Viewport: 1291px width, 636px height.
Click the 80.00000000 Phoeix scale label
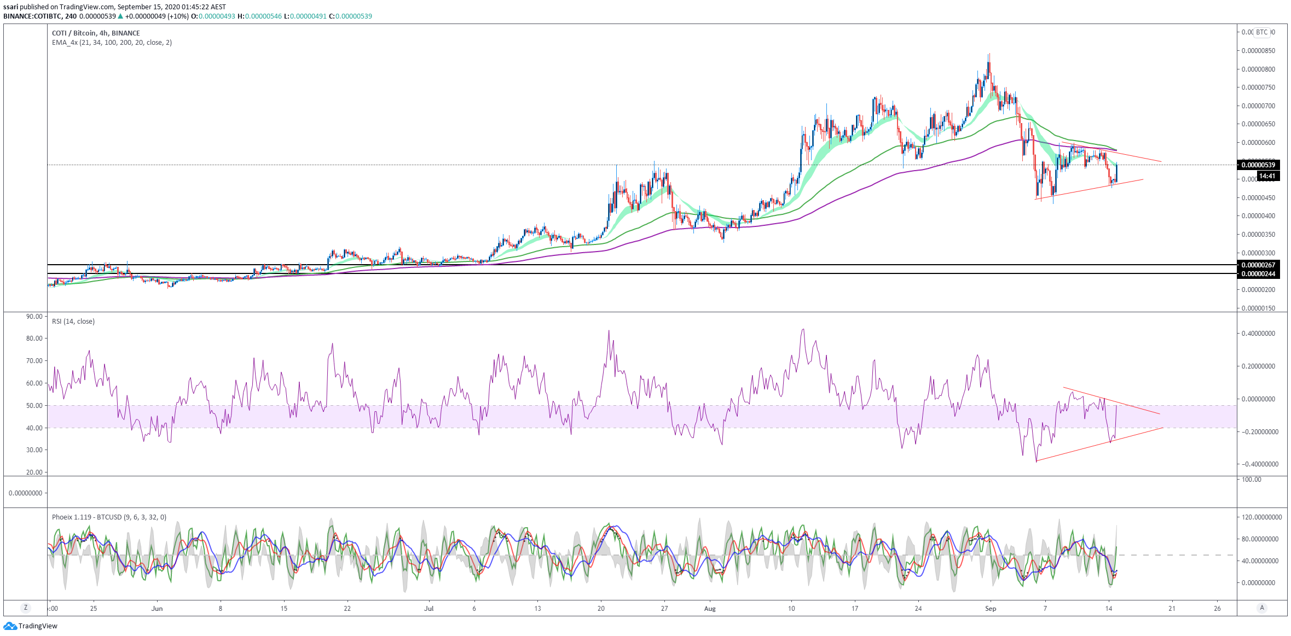click(1260, 539)
